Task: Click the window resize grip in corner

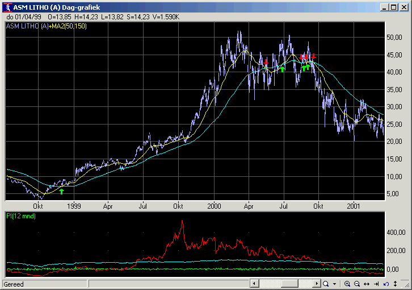Action: pos(406,284)
